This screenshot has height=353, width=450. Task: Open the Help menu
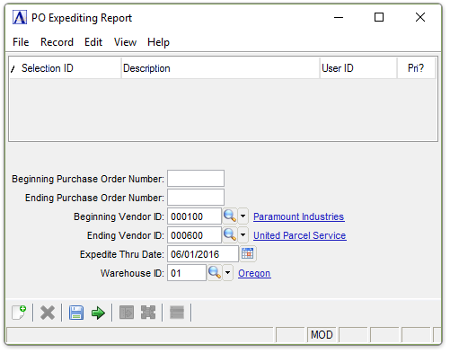coord(158,42)
